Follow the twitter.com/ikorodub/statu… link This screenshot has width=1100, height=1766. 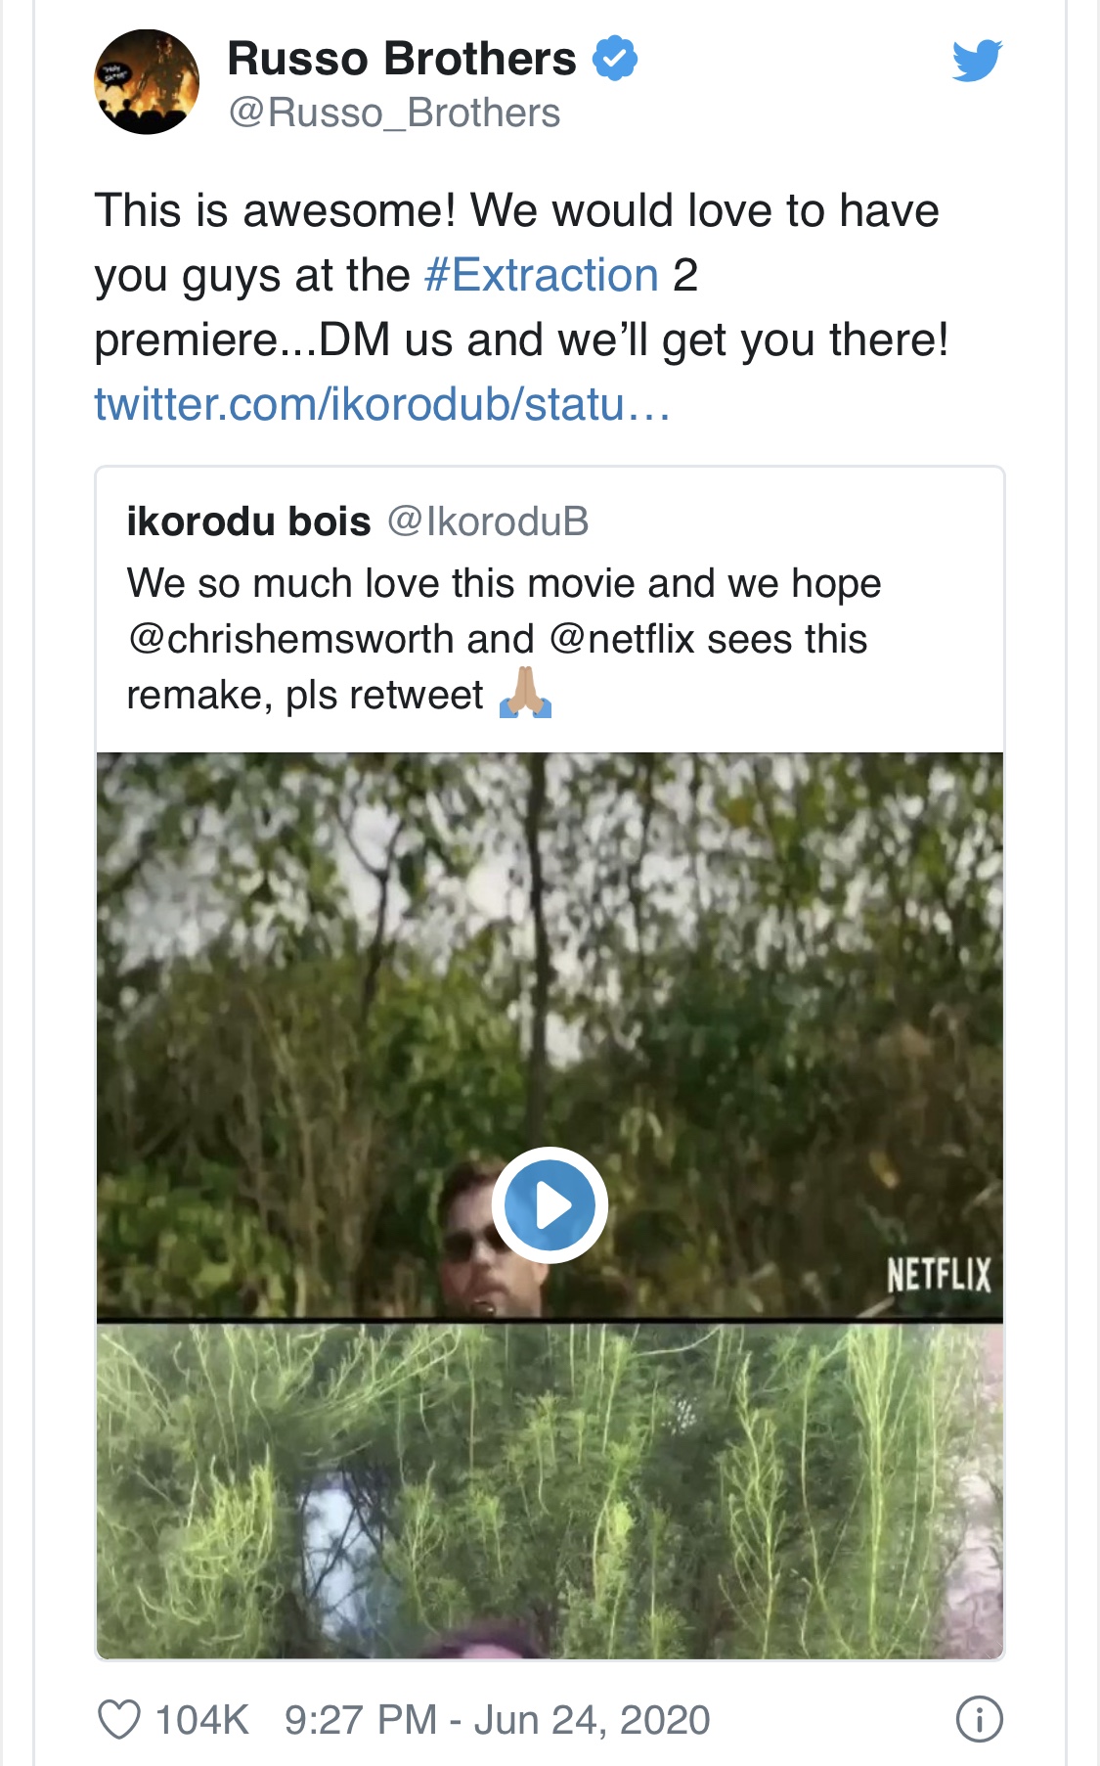382,404
